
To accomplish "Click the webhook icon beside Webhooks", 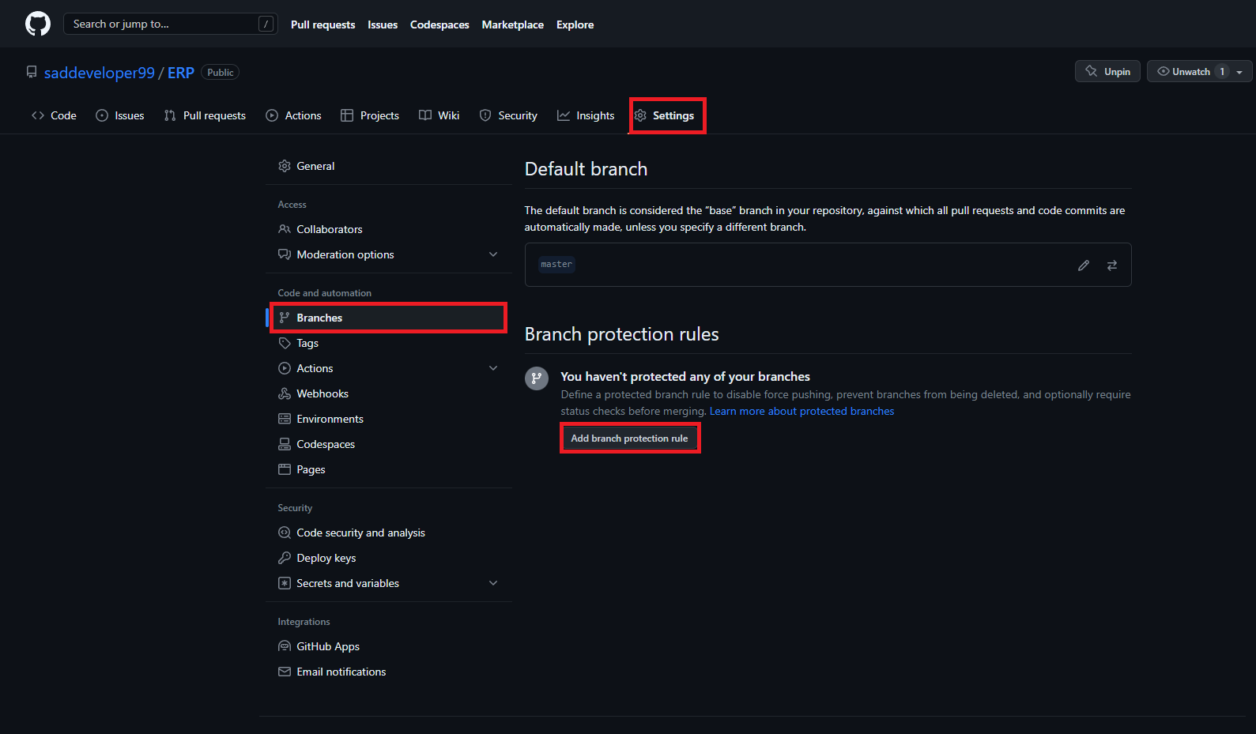I will (285, 393).
